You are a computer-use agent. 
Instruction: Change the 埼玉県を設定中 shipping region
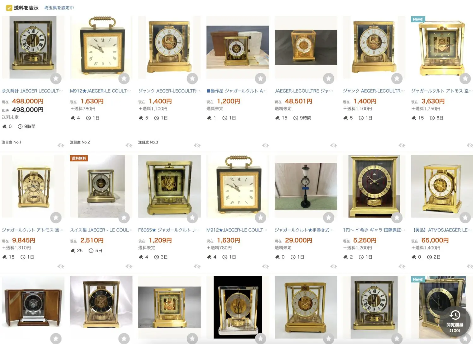[59, 8]
